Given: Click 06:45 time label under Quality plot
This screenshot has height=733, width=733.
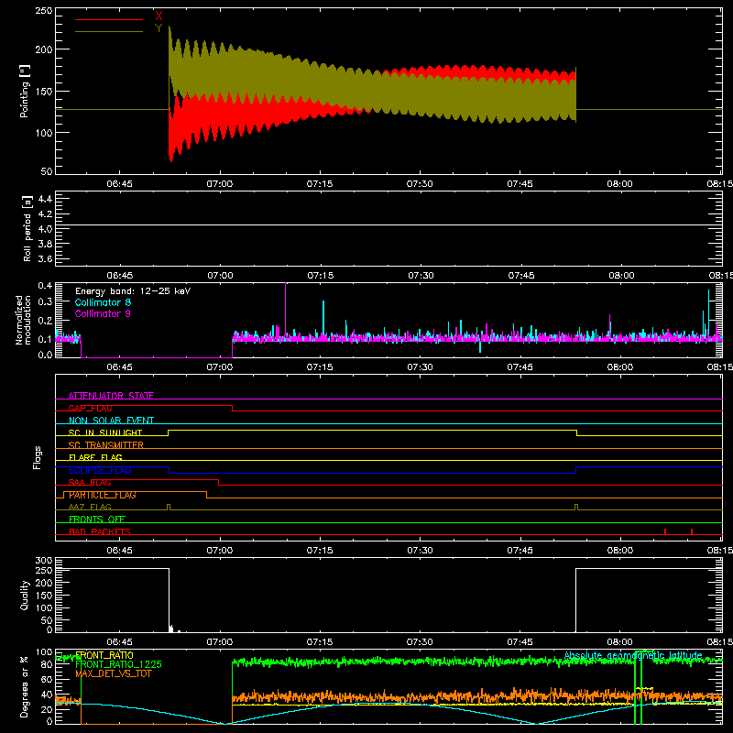Looking at the screenshot, I should tap(120, 642).
